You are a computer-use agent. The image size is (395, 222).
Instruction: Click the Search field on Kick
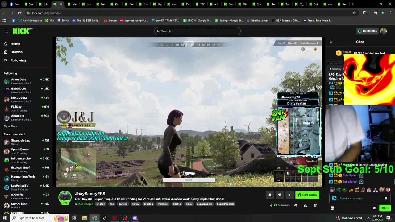[x=197, y=31]
